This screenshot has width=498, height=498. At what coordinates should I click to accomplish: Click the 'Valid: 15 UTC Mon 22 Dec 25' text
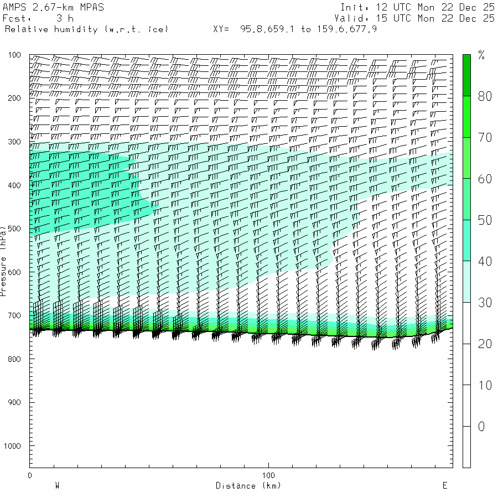coord(414,18)
